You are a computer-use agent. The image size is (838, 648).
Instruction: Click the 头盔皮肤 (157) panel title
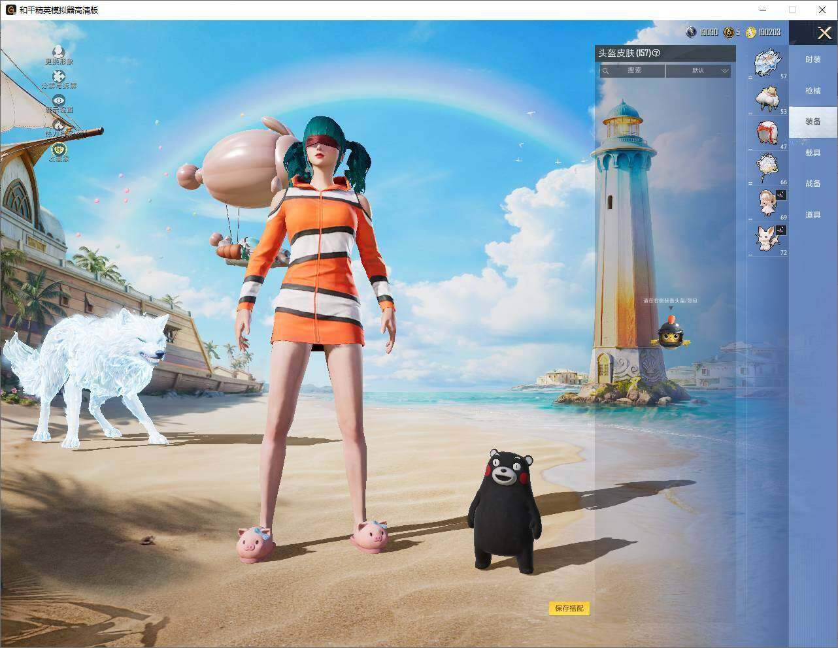coord(624,54)
